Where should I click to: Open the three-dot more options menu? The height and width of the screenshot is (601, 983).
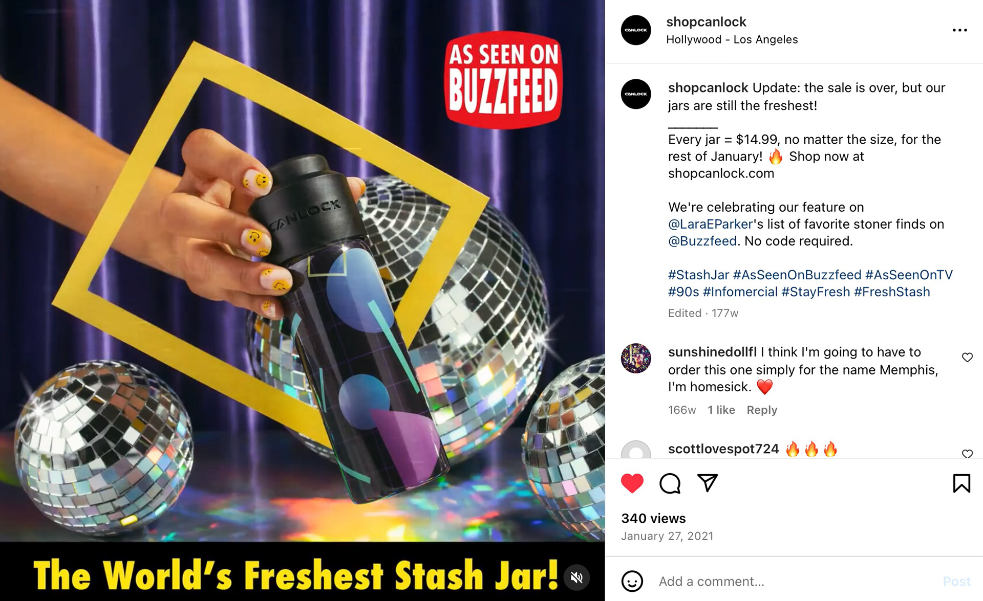(x=959, y=30)
